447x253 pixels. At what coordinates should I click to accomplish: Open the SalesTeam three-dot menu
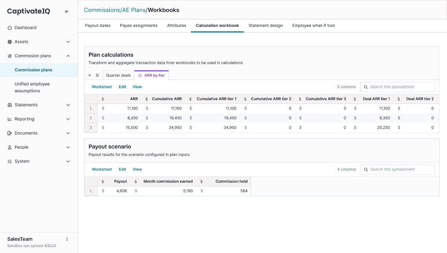click(67, 239)
